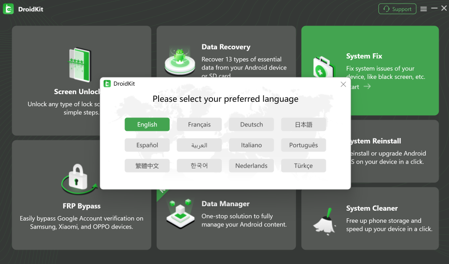Click the DroidKit logo in title bar

click(x=8, y=9)
